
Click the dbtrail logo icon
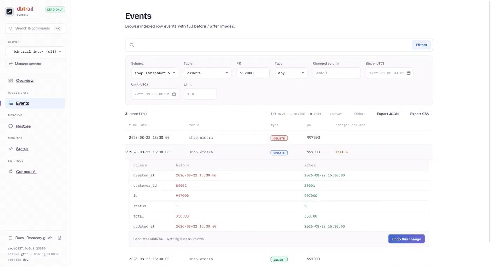pyautogui.click(x=9, y=12)
